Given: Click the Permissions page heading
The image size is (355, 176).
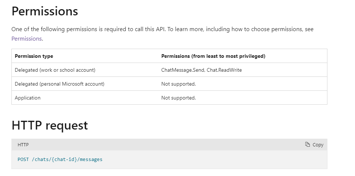Looking at the screenshot, I should coord(45,11).
